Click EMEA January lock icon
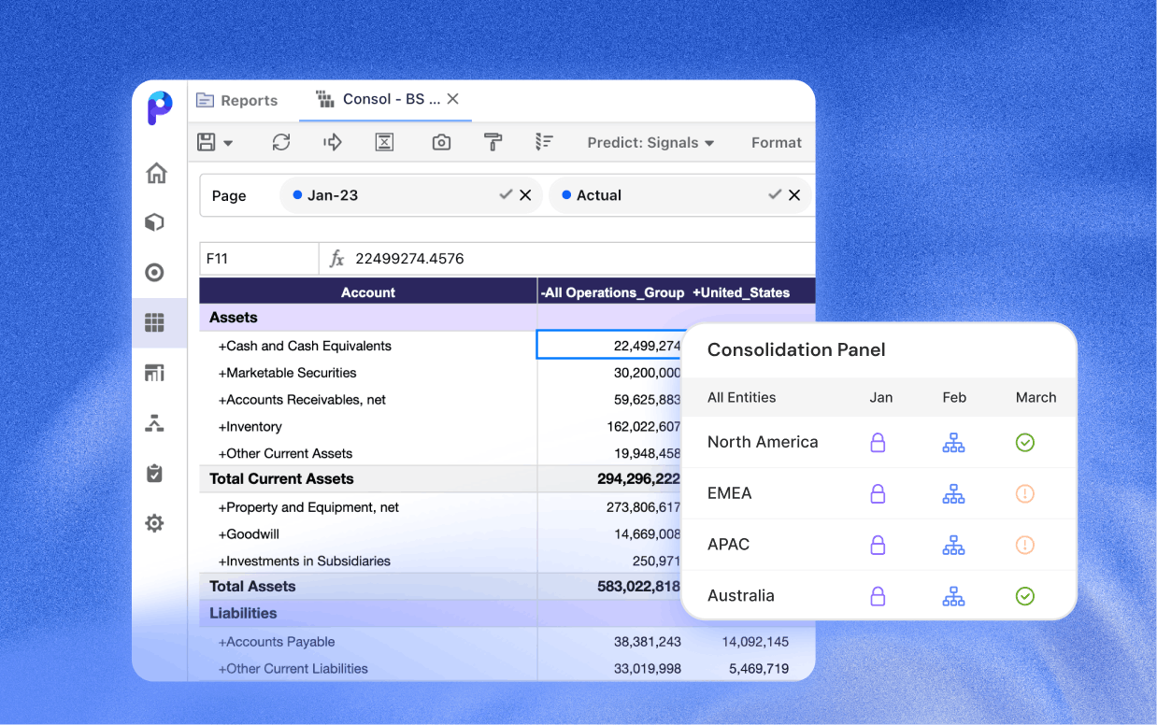 [878, 494]
